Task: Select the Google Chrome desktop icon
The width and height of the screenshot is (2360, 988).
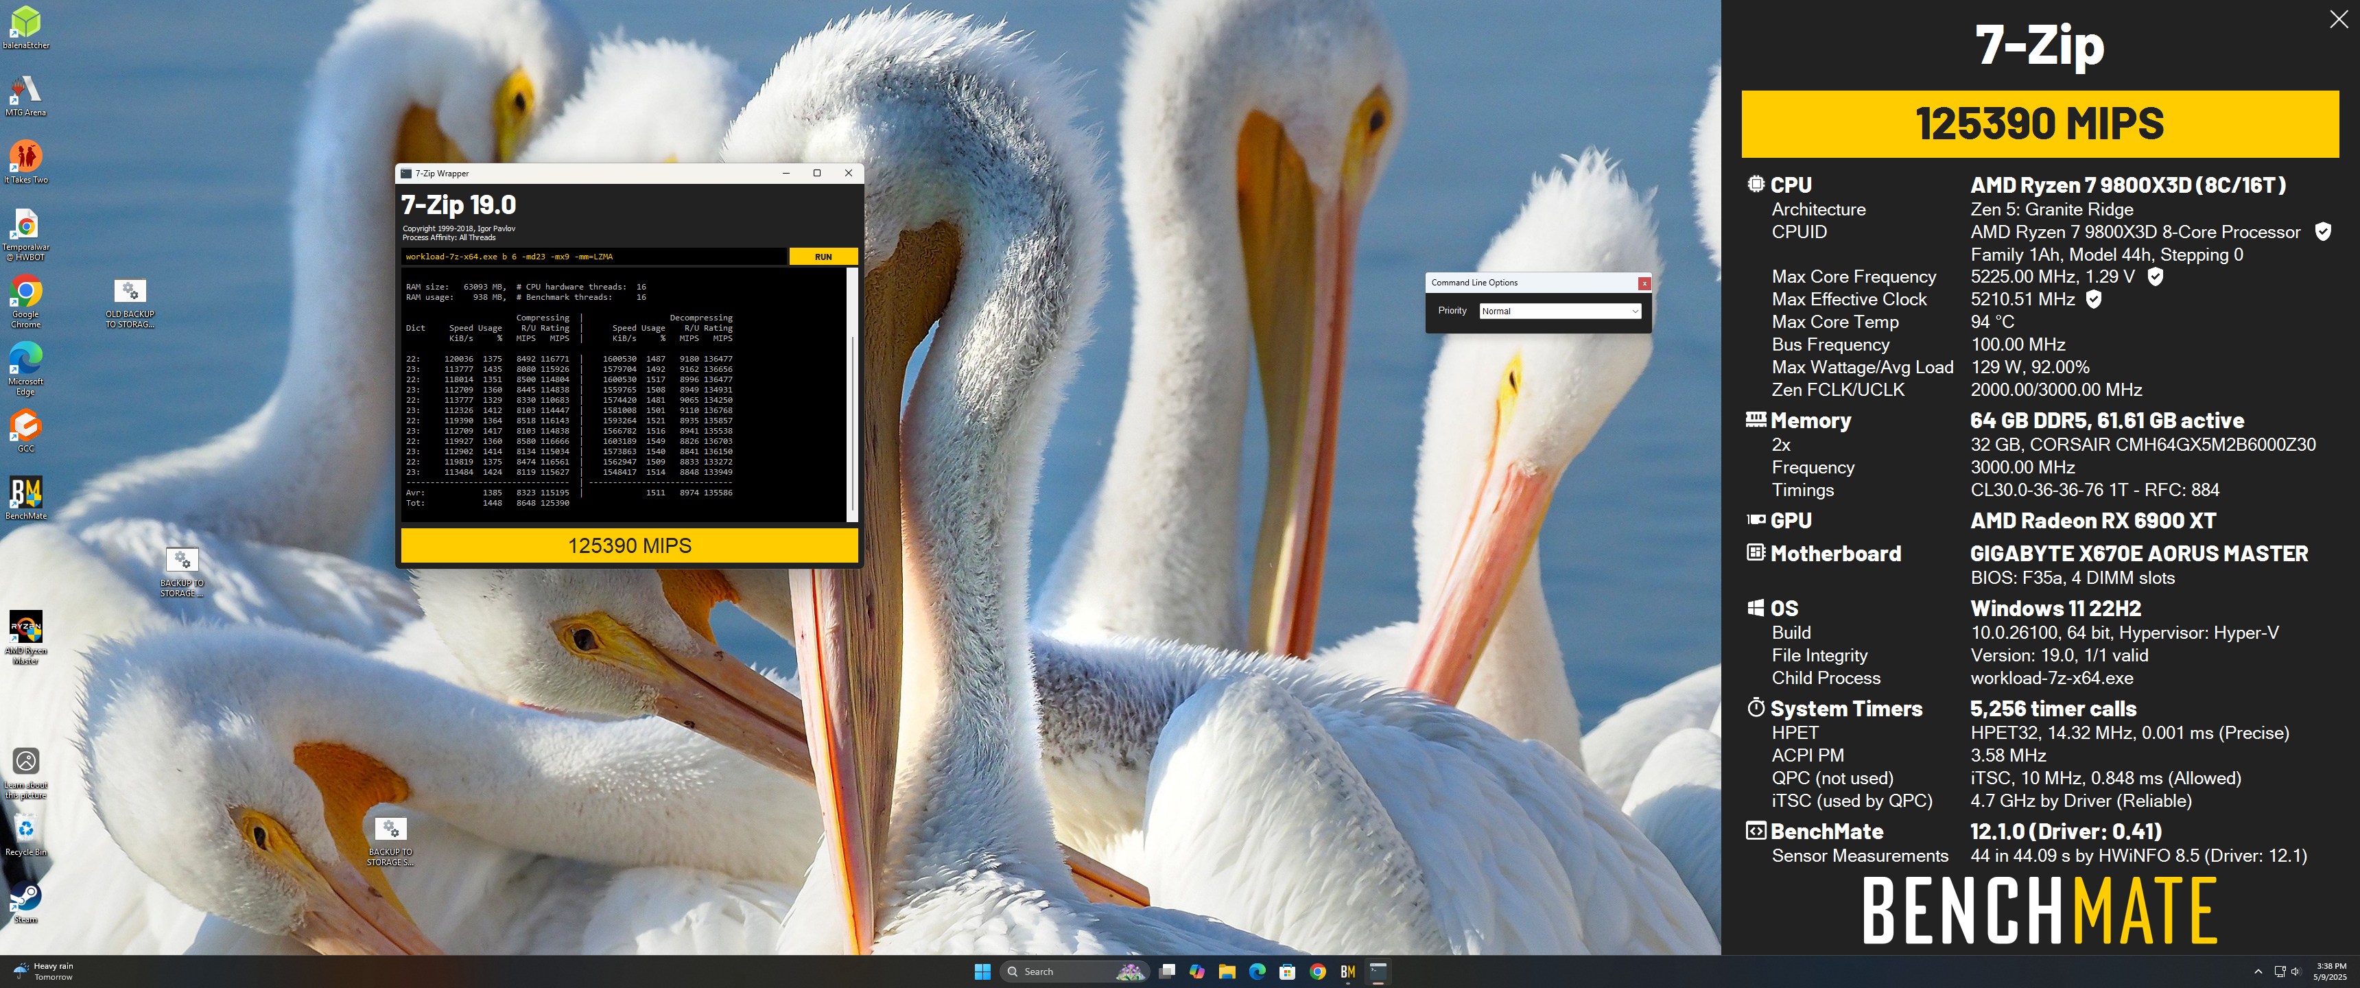Action: click(x=25, y=303)
